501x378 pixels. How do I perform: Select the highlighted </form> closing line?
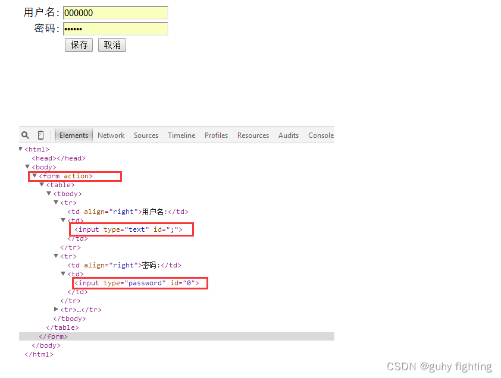[x=53, y=336]
